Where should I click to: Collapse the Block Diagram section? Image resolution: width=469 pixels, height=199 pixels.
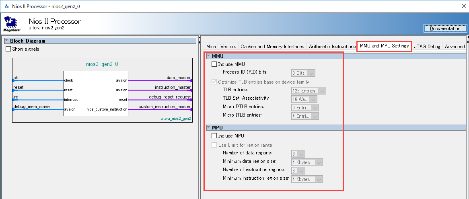coord(7,41)
